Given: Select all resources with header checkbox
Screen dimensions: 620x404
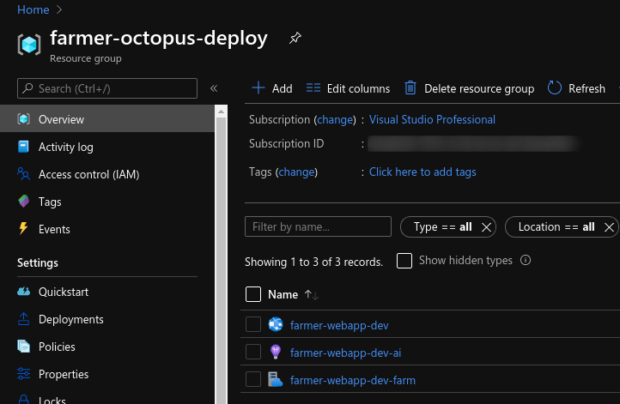Looking at the screenshot, I should (253, 294).
